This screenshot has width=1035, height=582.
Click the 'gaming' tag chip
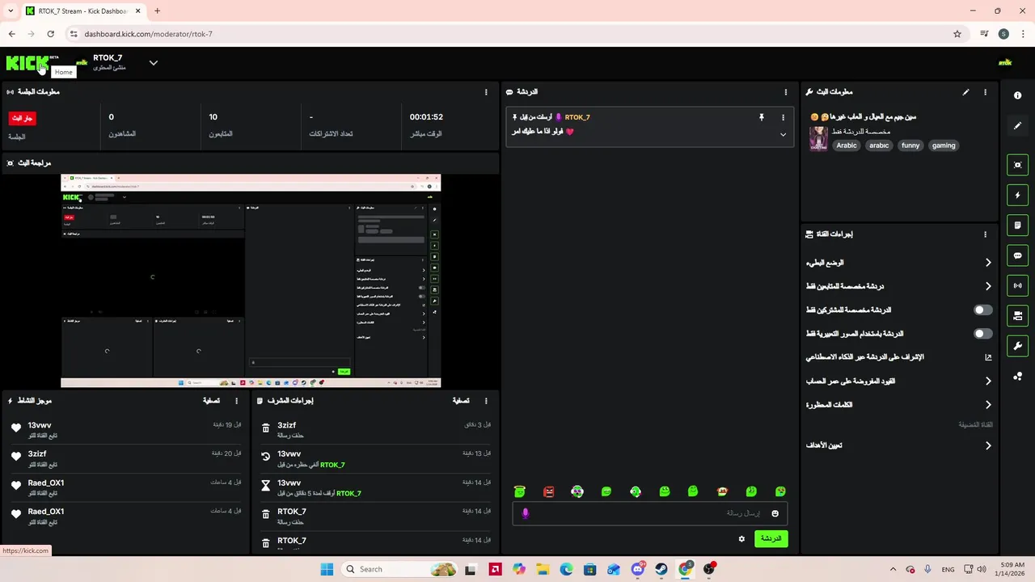tap(944, 145)
